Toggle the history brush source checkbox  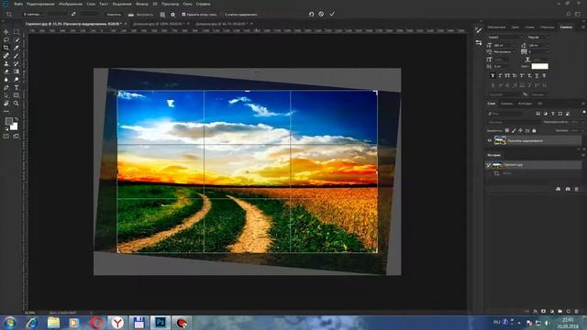pyautogui.click(x=489, y=165)
